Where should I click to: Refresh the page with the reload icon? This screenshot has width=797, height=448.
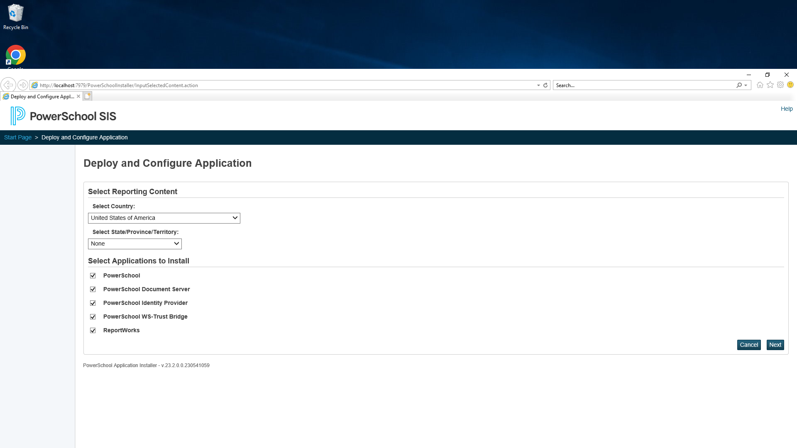coord(545,85)
